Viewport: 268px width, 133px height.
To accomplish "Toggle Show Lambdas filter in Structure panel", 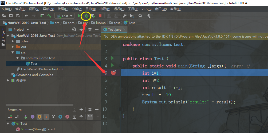I will 67,117.
